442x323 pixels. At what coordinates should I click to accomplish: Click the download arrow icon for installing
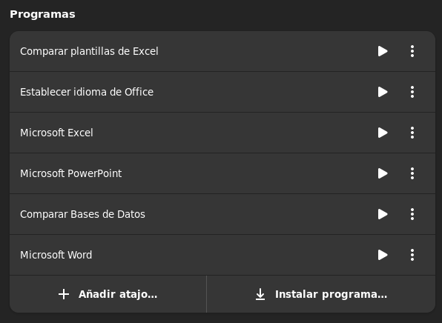(260, 294)
